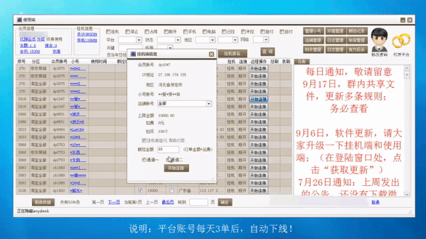Tick the 挂机 filter checkbox

tap(108, 32)
